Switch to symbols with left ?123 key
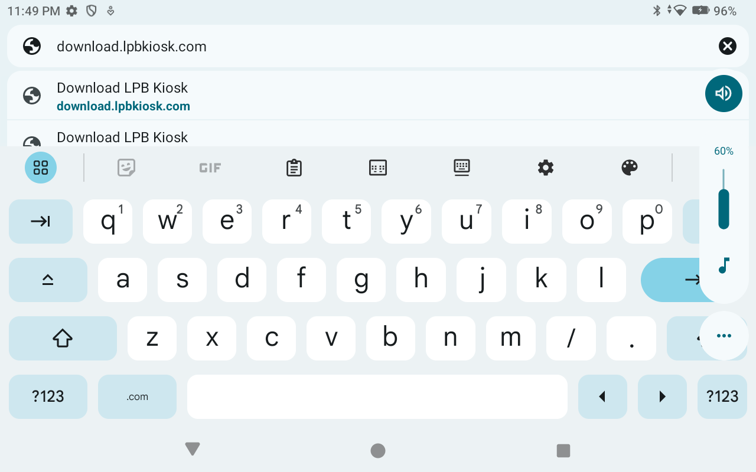The image size is (756, 472). [48, 396]
